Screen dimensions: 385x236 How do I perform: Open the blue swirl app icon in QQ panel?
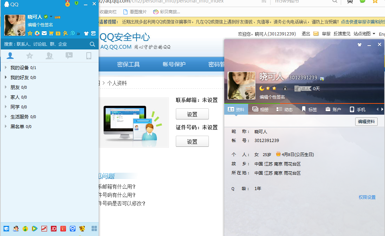click(72, 33)
